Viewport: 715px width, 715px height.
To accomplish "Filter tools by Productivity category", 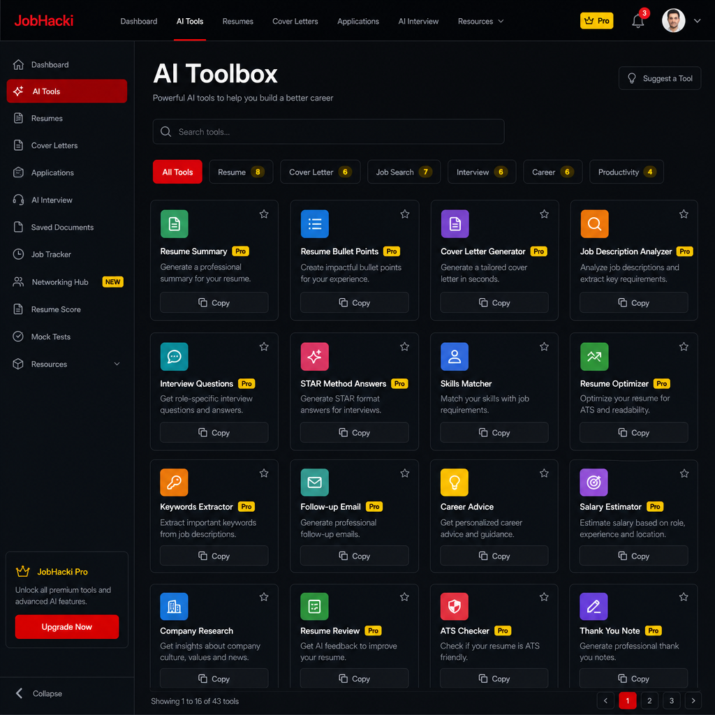I will 626,172.
